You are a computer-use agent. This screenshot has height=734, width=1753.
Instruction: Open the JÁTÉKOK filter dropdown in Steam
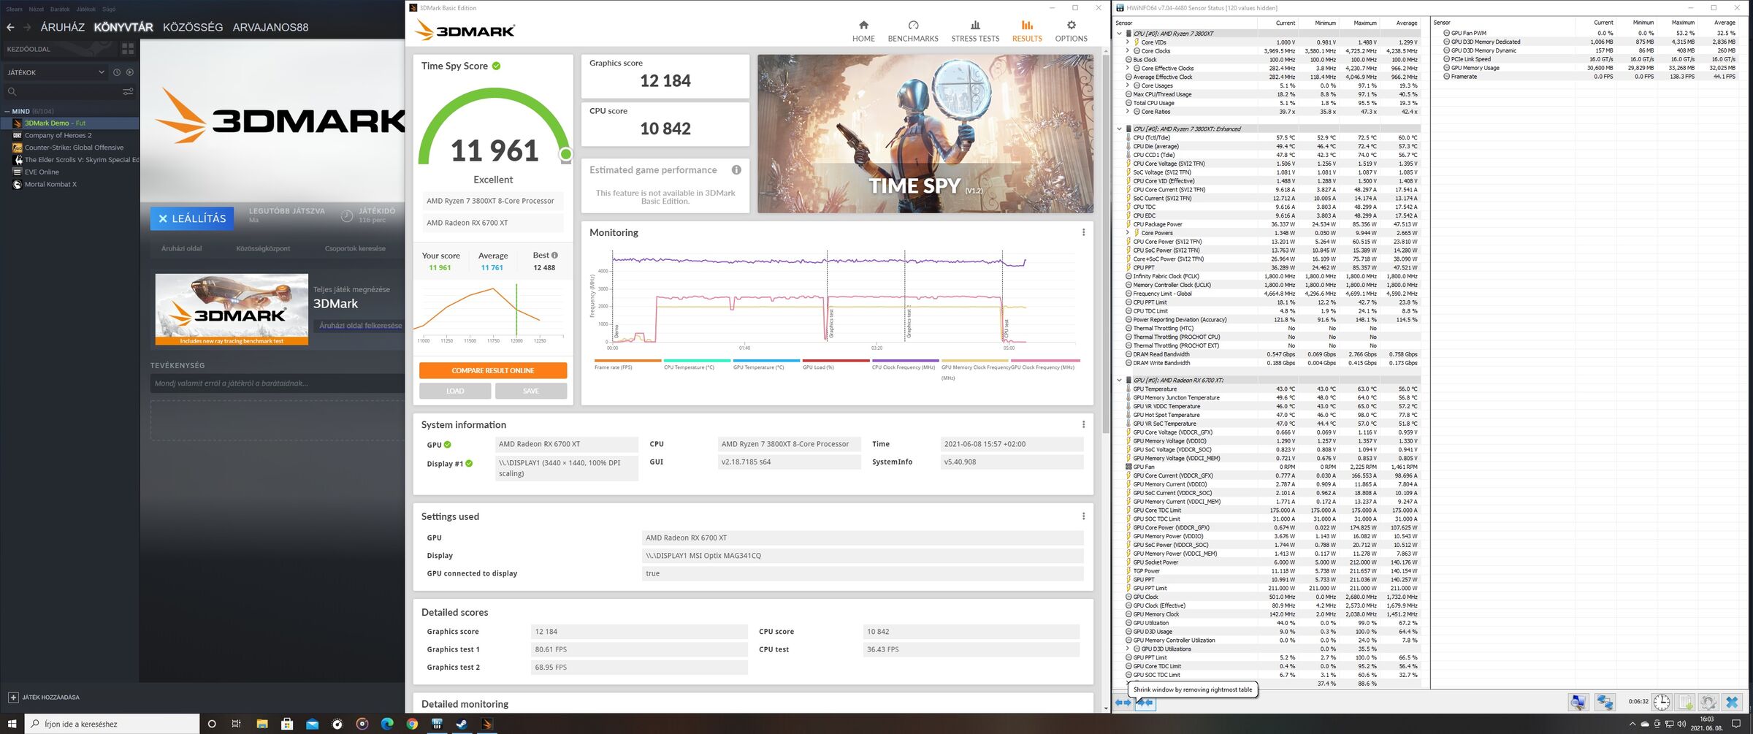(x=56, y=72)
